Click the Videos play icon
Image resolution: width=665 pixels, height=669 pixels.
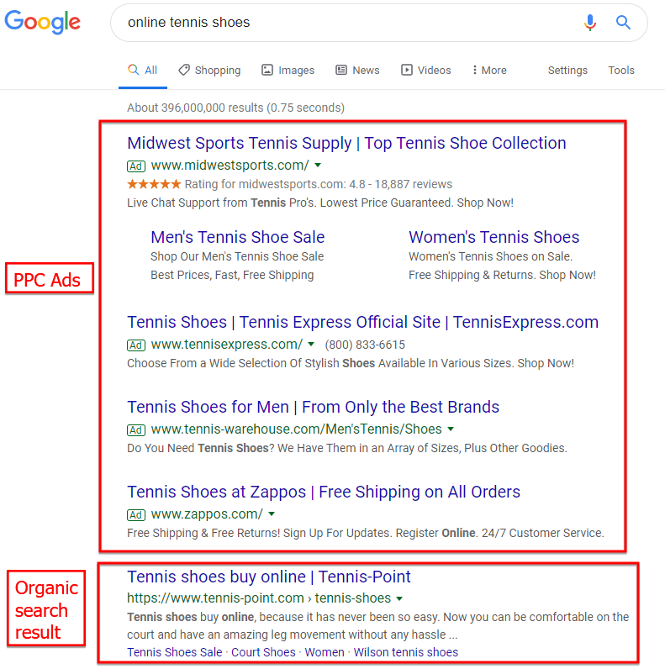406,70
